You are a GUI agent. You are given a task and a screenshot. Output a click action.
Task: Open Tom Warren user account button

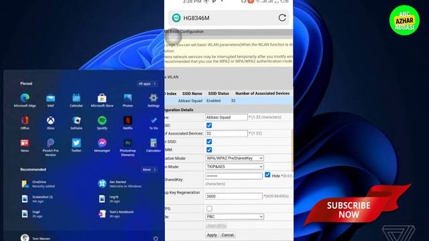pos(36,238)
